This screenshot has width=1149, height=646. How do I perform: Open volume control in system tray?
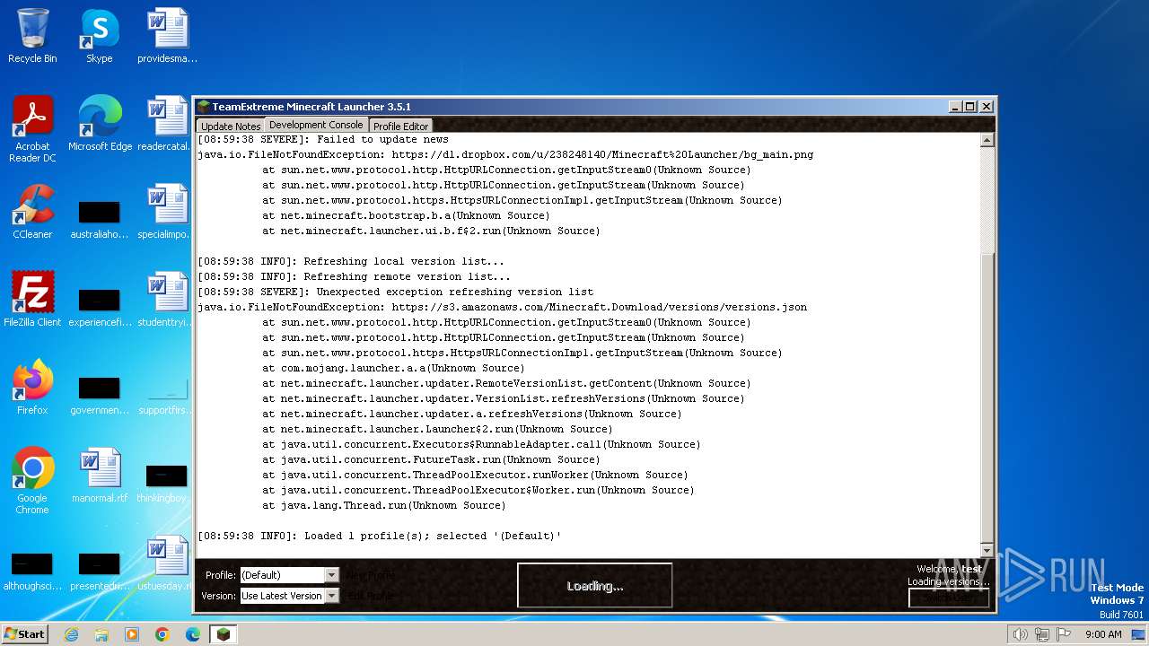[x=1020, y=634]
